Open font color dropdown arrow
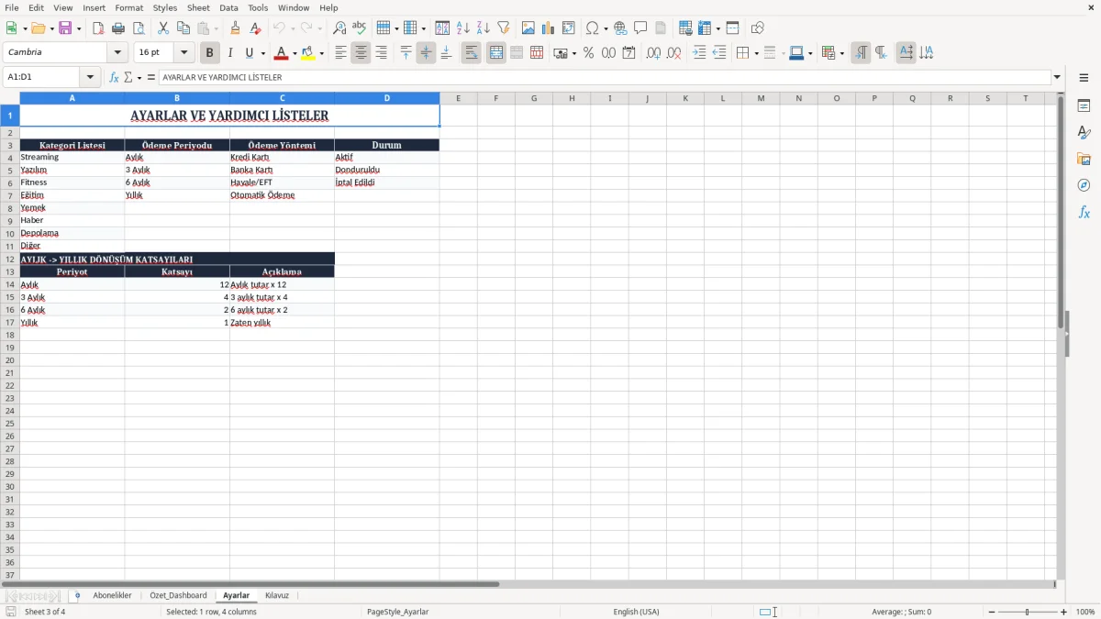 click(295, 53)
